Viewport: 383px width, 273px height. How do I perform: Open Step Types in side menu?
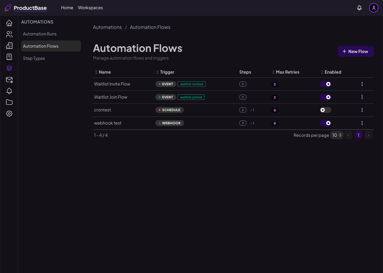[51, 58]
